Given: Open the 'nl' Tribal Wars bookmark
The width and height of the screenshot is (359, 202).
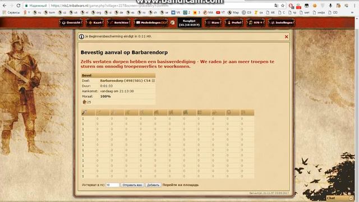Looking at the screenshot, I should [x=85, y=12].
